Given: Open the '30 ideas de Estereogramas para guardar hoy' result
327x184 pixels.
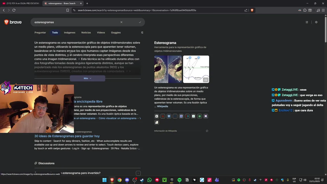Looking at the screenshot, I should (x=67, y=136).
